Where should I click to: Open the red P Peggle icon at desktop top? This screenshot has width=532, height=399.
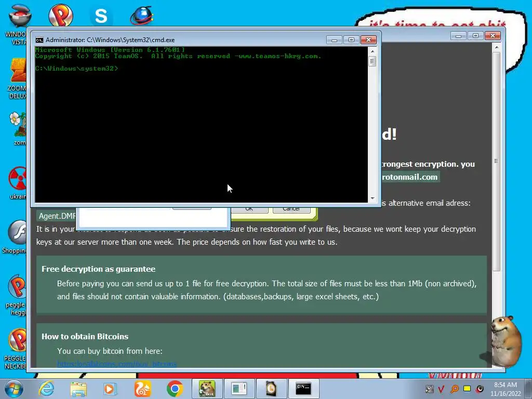pyautogui.click(x=61, y=15)
